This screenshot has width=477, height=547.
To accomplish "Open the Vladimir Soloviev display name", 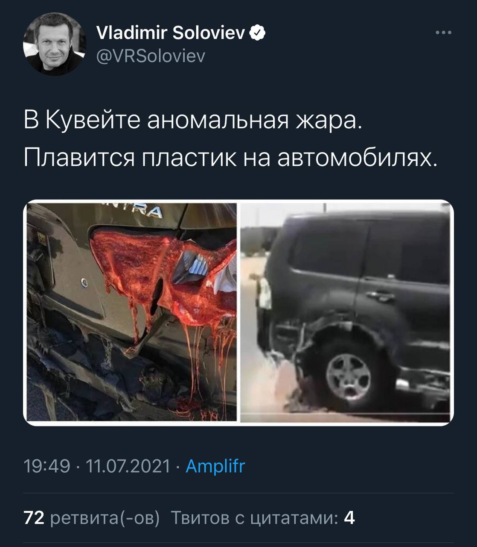I will 171,32.
